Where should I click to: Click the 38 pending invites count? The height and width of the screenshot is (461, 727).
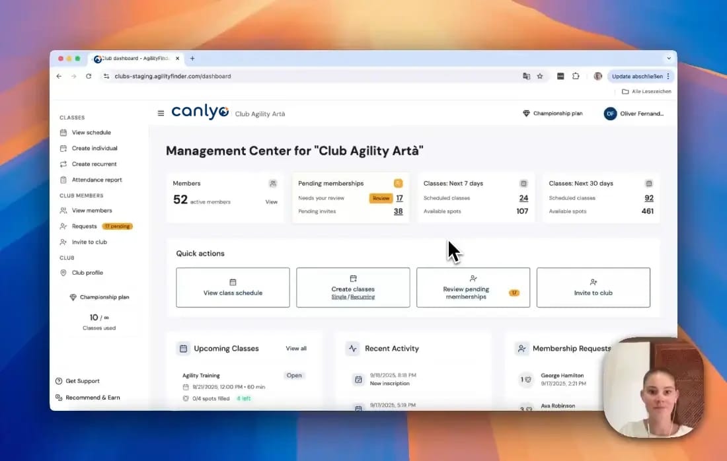click(x=399, y=211)
